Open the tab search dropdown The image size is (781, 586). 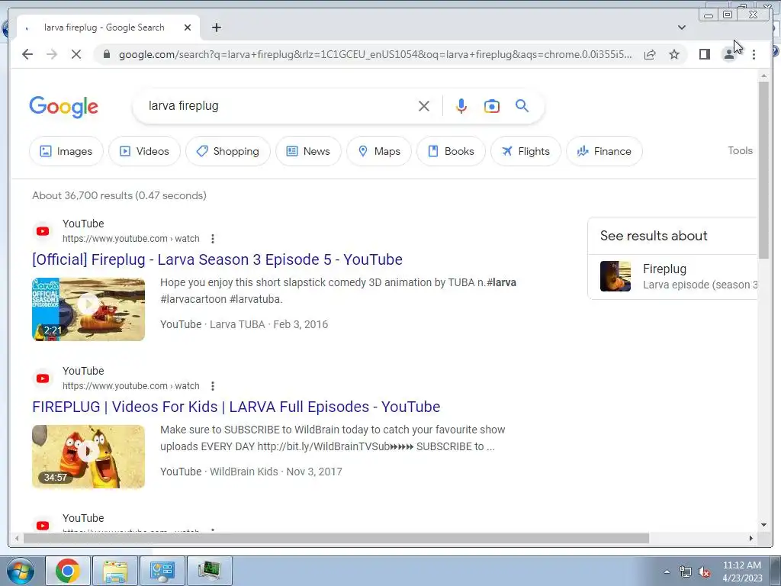[x=682, y=27]
